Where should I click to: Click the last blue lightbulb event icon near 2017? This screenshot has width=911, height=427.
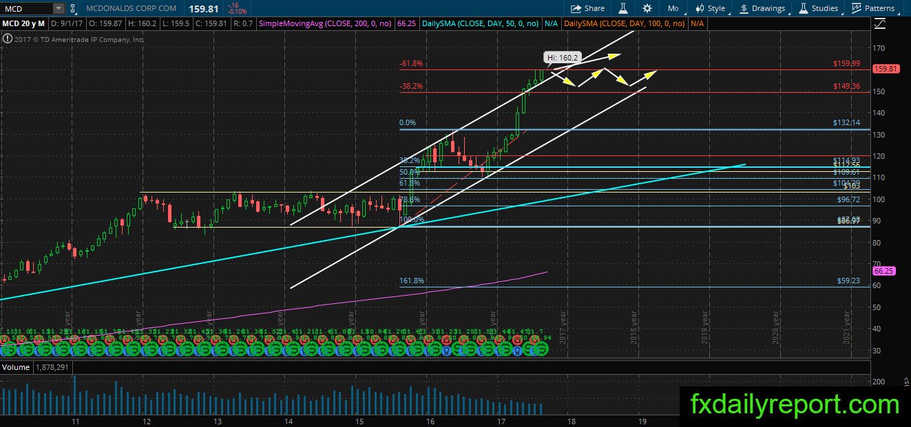click(x=518, y=349)
